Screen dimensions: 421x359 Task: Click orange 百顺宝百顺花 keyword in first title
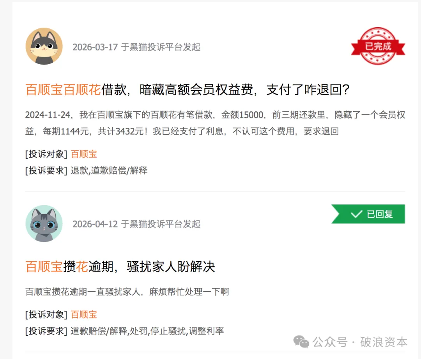[x=63, y=90]
